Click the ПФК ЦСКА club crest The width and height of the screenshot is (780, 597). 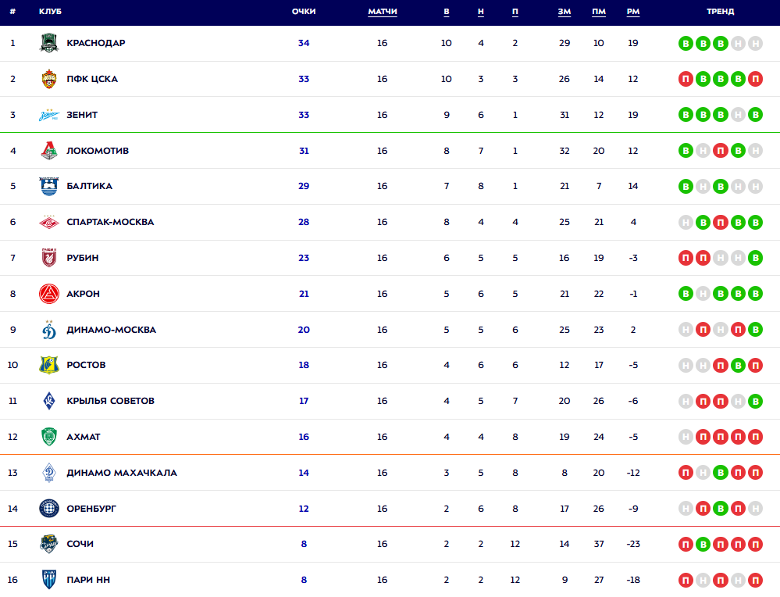pos(49,79)
